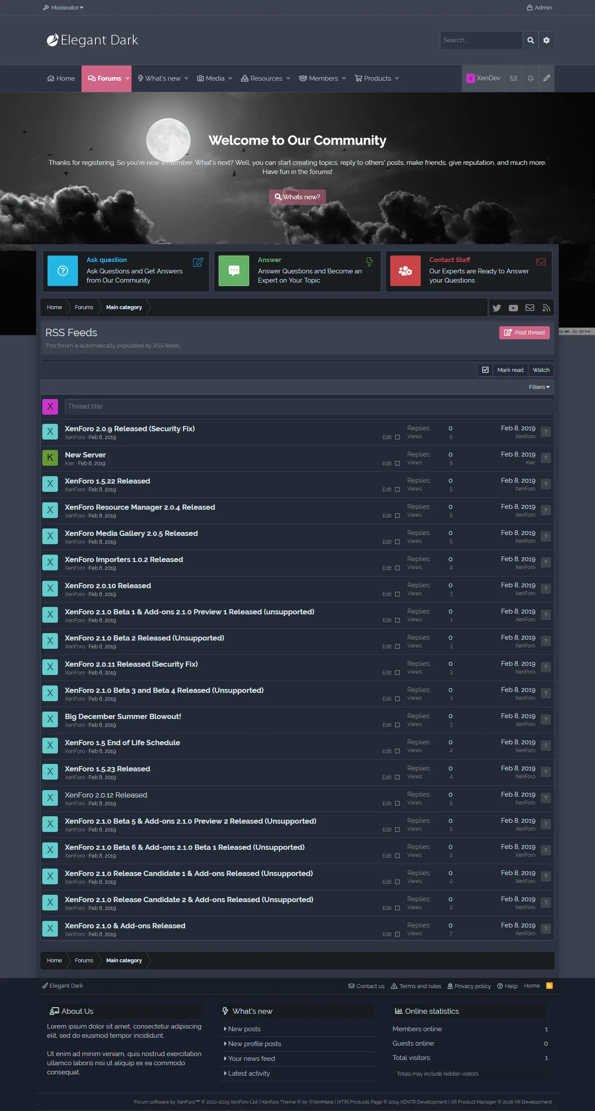Click orange RSS icon in footer

pos(549,986)
